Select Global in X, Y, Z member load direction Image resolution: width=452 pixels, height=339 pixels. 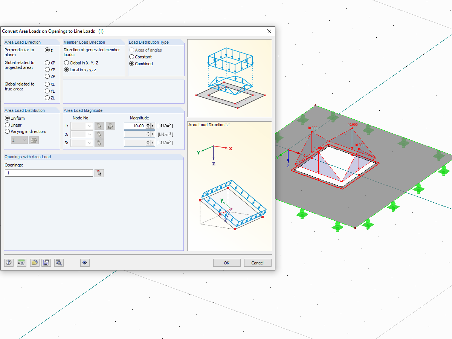66,63
